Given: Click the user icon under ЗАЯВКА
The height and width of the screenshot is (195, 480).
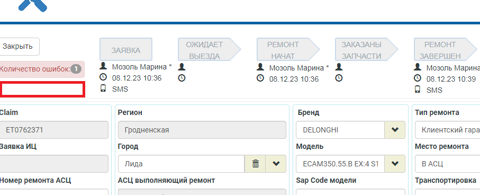Looking at the screenshot, I should coord(104,66).
